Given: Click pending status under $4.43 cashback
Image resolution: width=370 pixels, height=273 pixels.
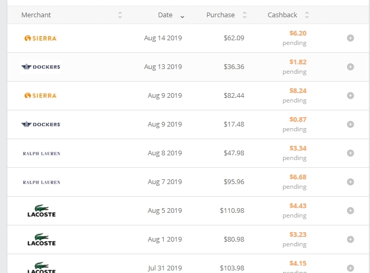Looking at the screenshot, I should [295, 215].
